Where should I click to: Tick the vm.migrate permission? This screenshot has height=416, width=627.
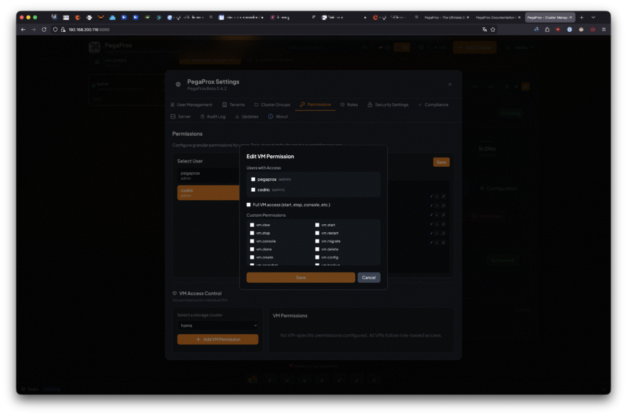point(317,241)
